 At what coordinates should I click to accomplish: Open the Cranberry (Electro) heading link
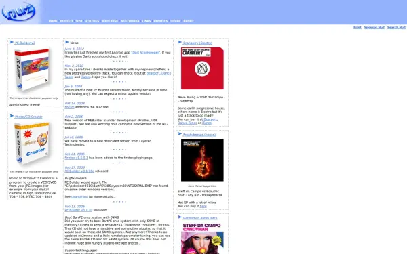[197, 43]
